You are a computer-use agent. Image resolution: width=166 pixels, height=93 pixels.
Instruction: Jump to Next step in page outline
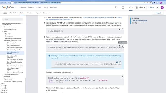pyautogui.click(x=134, y=23)
